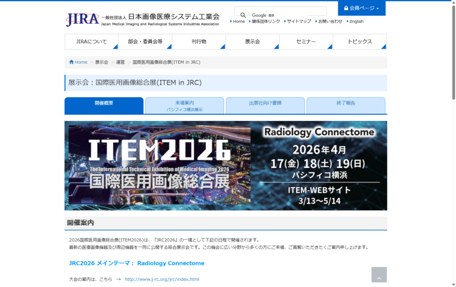Click the Google search magnifier icon
456x287 pixels.
243,15
